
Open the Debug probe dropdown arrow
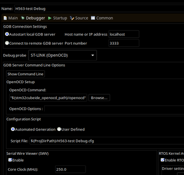click(x=92, y=55)
